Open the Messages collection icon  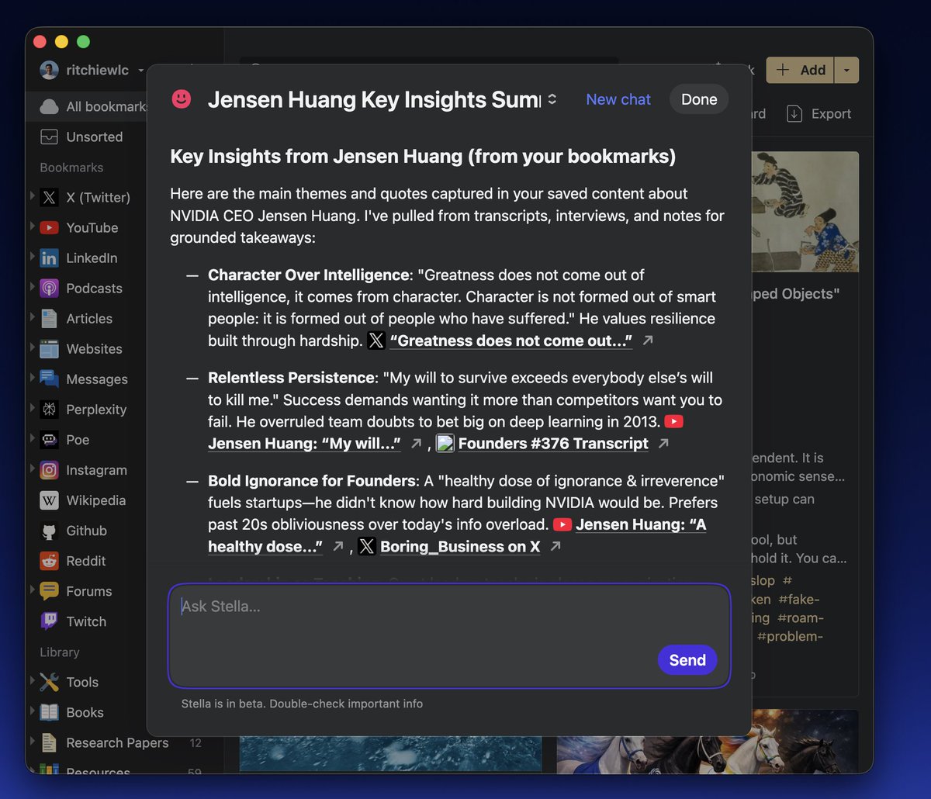pyautogui.click(x=49, y=379)
